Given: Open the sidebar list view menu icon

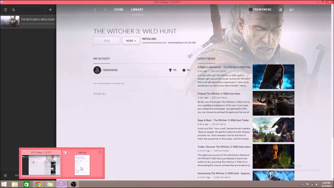Looking at the screenshot, I should point(5,10).
